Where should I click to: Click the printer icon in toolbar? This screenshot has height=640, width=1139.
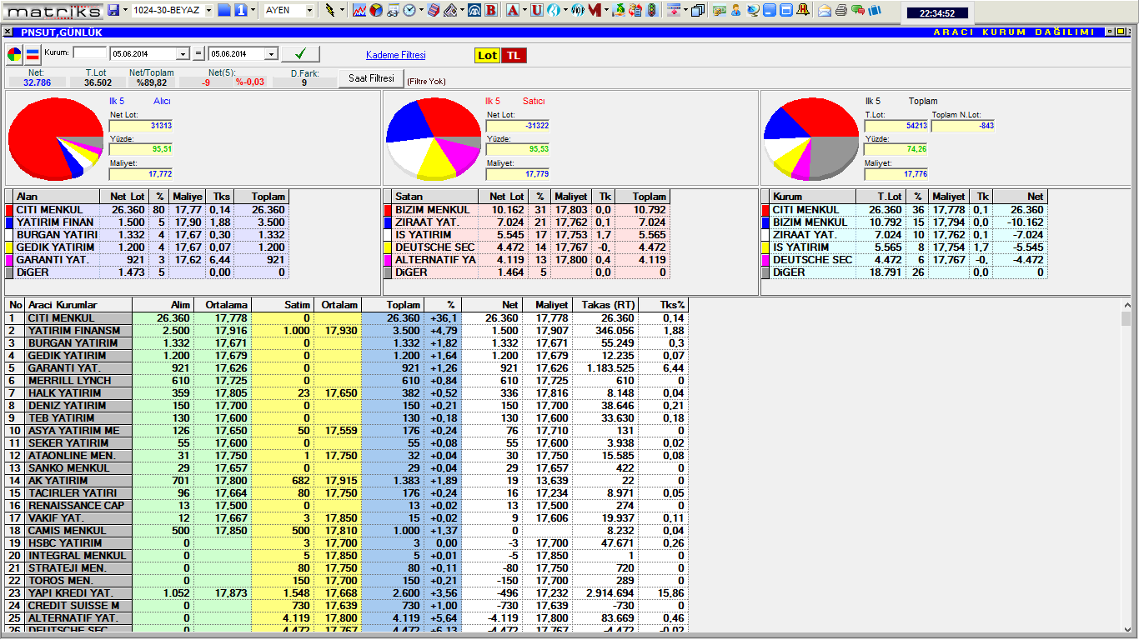(x=840, y=10)
